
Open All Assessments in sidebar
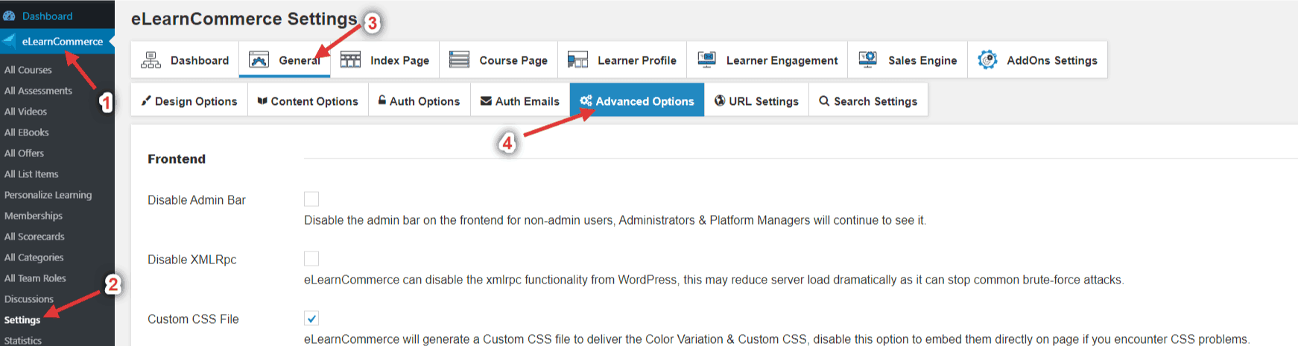(x=38, y=91)
